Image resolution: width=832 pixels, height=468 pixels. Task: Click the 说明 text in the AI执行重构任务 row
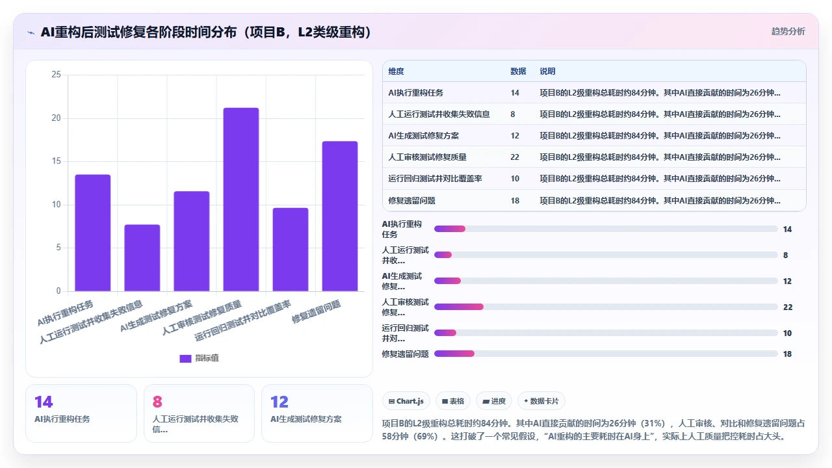click(660, 93)
